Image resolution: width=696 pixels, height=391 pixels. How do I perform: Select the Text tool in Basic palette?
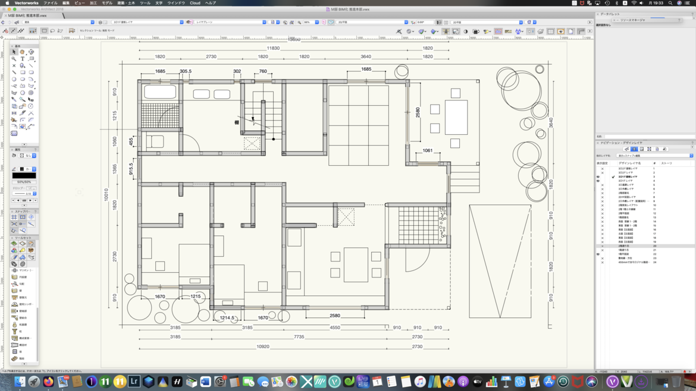23,59
